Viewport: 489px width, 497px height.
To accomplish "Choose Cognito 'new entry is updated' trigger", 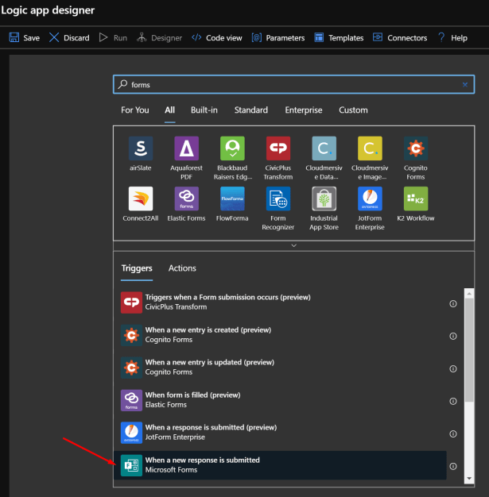I will point(280,368).
